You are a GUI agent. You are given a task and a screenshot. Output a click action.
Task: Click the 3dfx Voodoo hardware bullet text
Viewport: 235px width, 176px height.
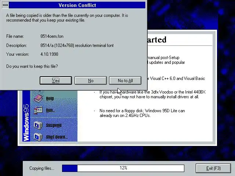coord(153,95)
